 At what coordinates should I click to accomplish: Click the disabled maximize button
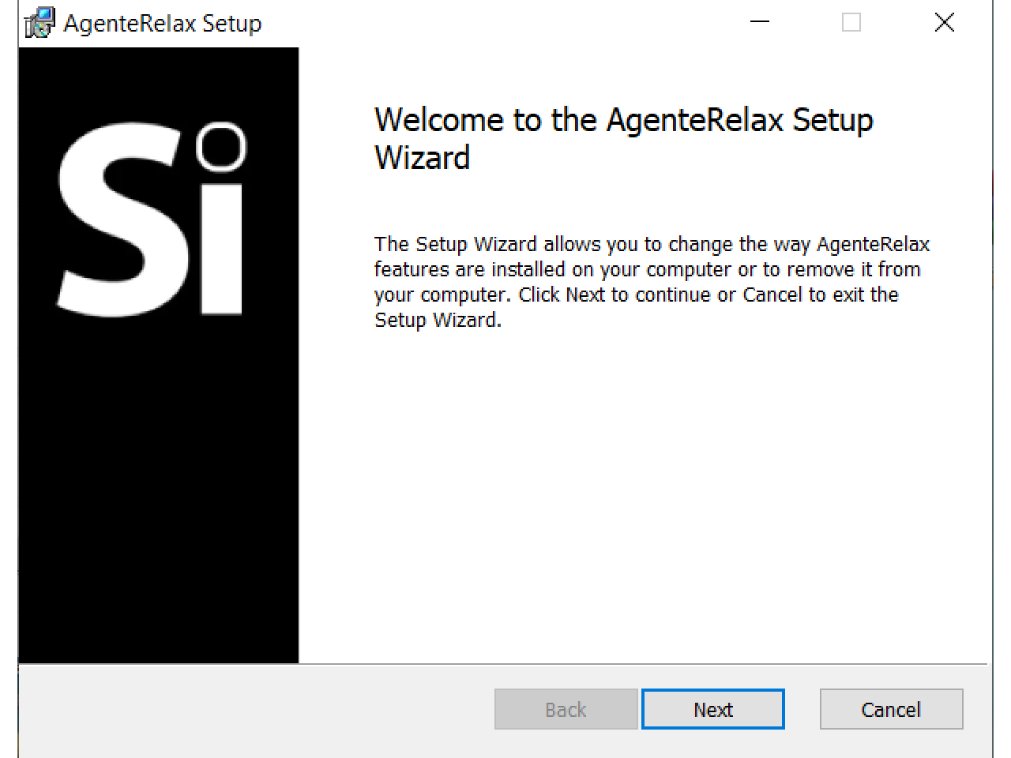coord(851,22)
